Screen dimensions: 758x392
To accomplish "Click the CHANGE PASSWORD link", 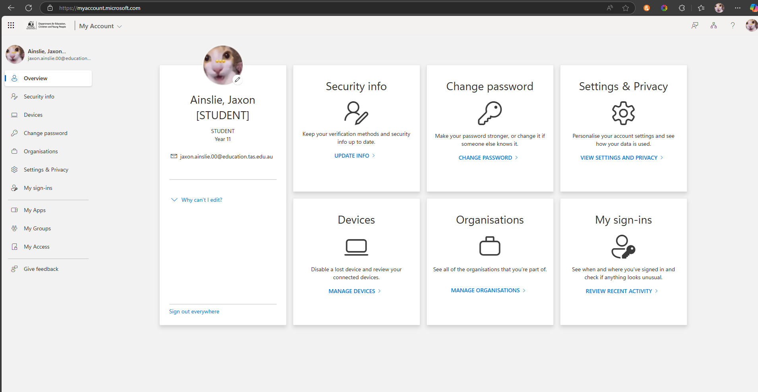I will [x=488, y=158].
